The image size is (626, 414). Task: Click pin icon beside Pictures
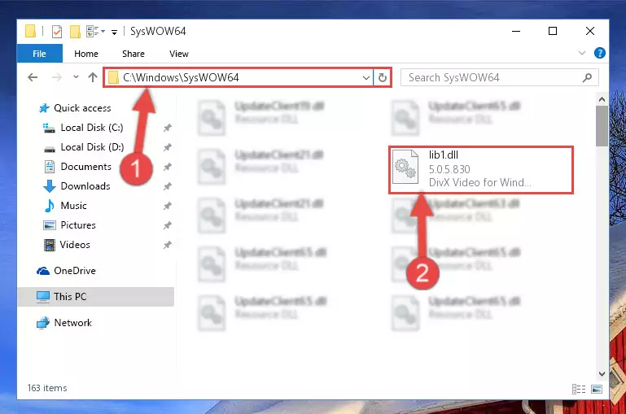coord(167,225)
